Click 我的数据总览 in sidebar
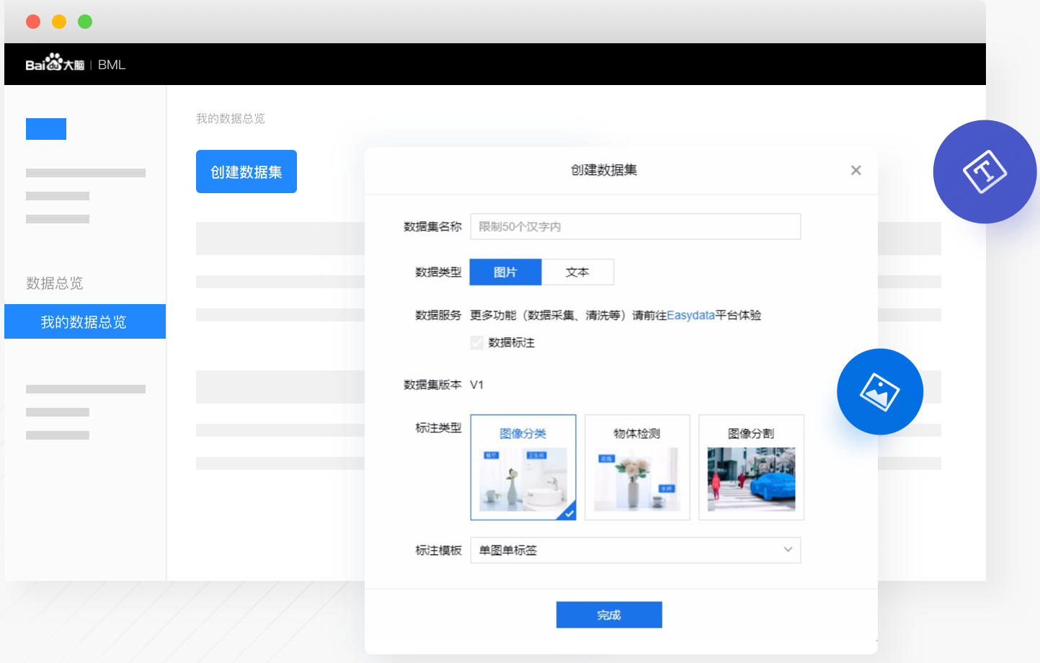1040x663 pixels. click(x=85, y=321)
